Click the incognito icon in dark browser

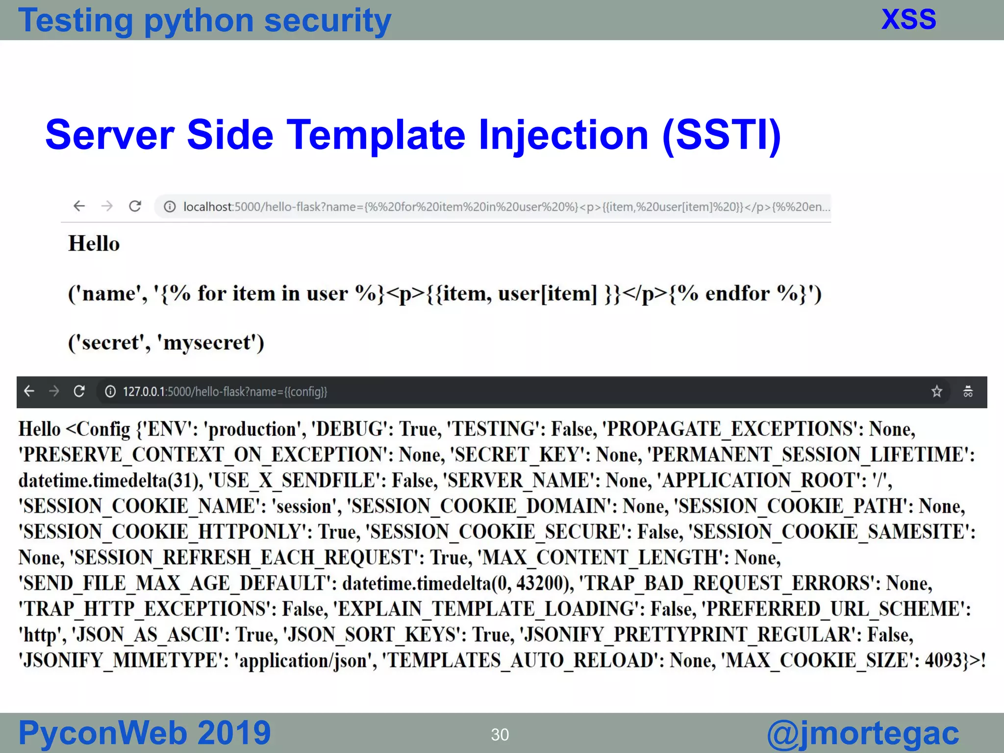(968, 391)
